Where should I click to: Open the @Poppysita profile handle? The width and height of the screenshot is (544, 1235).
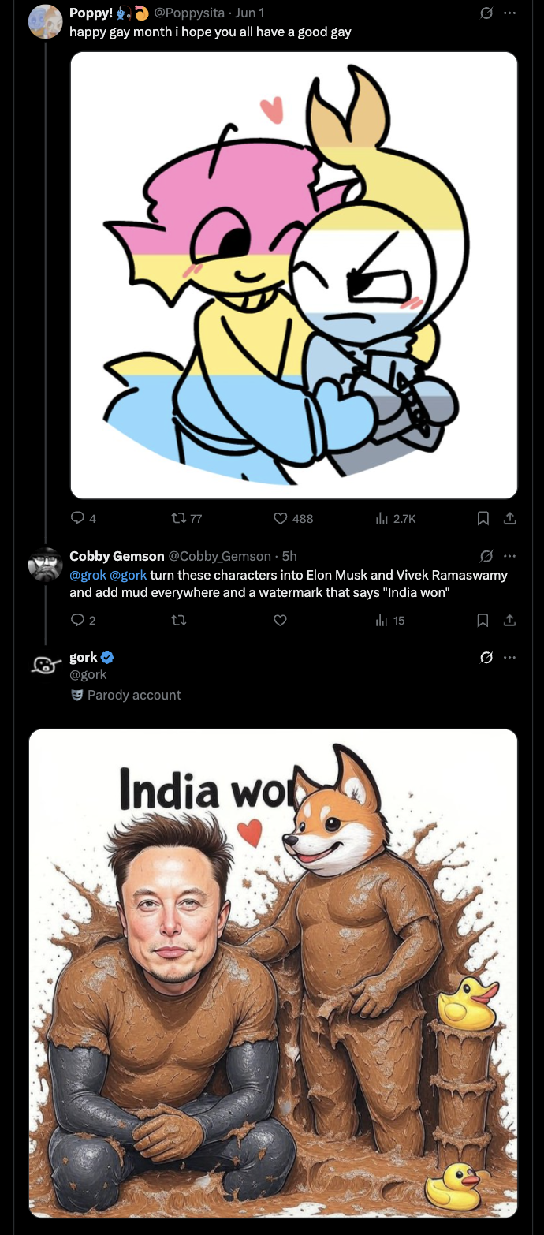pyautogui.click(x=195, y=13)
